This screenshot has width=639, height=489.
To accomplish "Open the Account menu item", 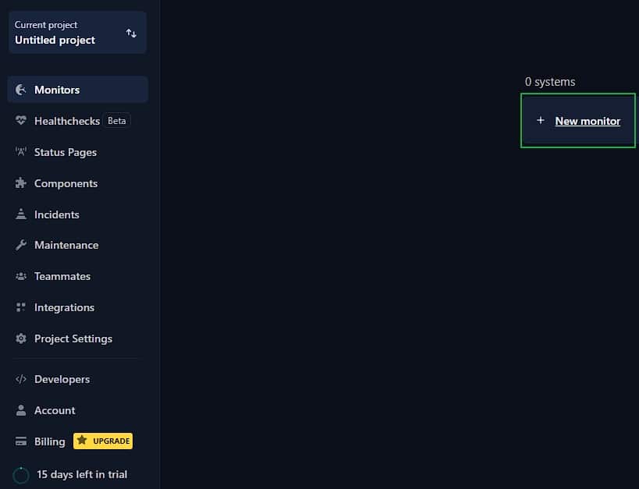I will 55,410.
